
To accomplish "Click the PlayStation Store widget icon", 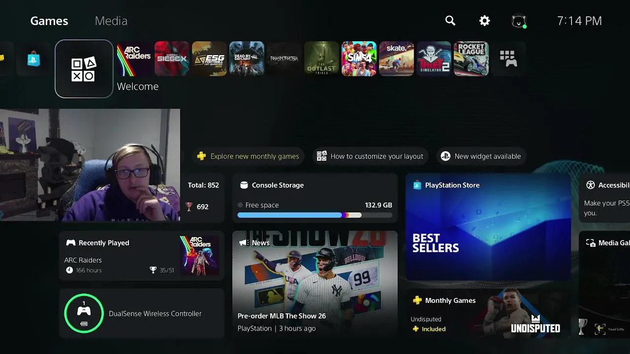I will pyautogui.click(x=417, y=185).
